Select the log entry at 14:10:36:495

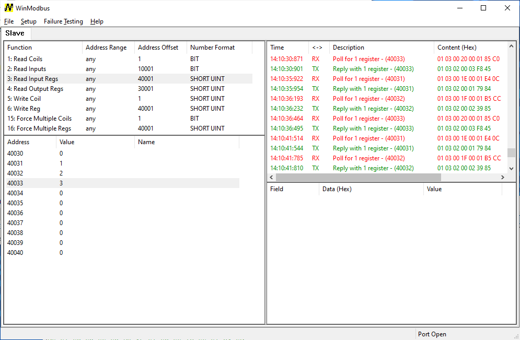(x=387, y=128)
